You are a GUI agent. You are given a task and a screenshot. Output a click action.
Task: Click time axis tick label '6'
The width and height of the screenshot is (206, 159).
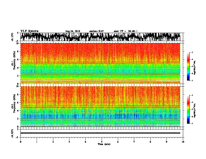(x=118, y=142)
